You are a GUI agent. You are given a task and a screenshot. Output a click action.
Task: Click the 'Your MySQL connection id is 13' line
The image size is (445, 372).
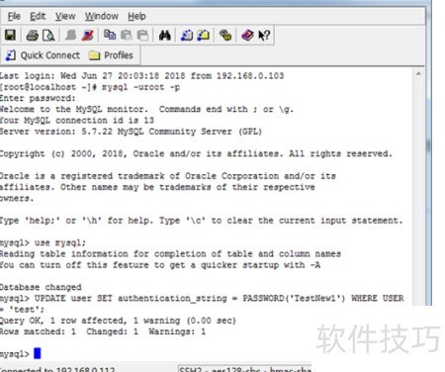pyautogui.click(x=77, y=121)
